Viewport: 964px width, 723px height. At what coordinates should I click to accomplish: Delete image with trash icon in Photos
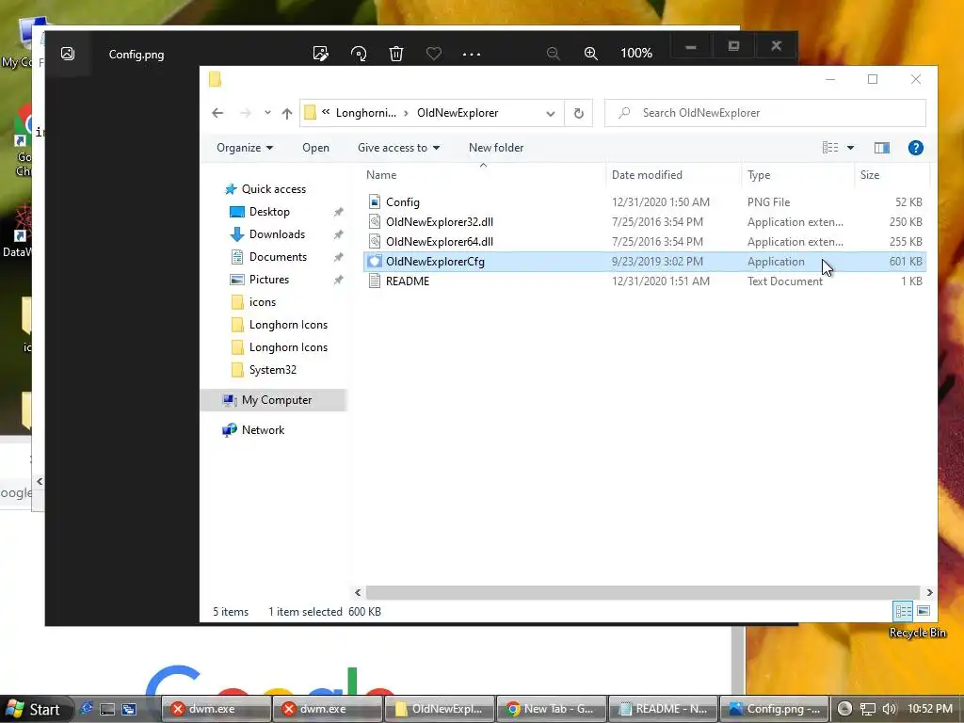point(396,54)
